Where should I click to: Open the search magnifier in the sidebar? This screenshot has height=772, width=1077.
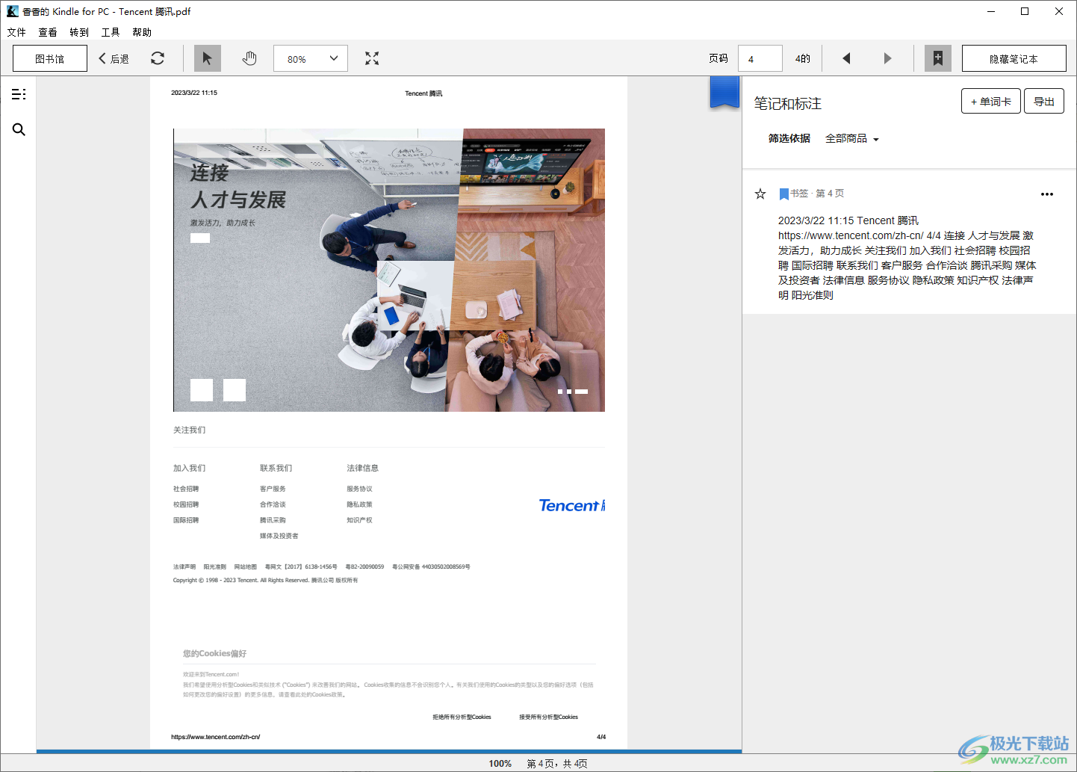click(x=19, y=129)
